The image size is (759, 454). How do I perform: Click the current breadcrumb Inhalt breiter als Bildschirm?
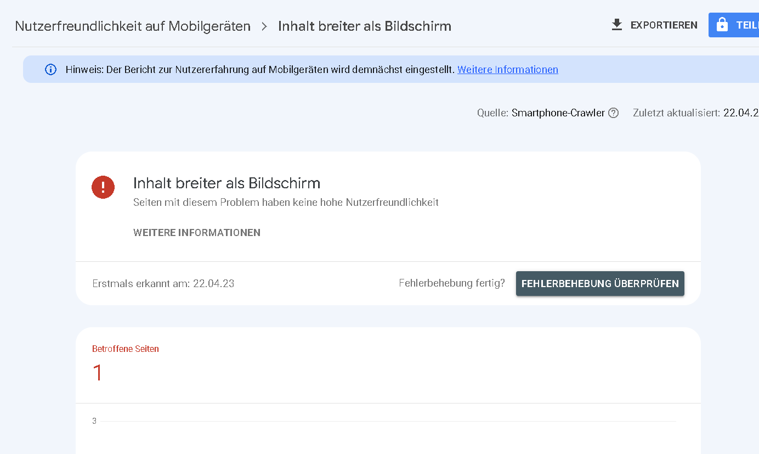[364, 26]
